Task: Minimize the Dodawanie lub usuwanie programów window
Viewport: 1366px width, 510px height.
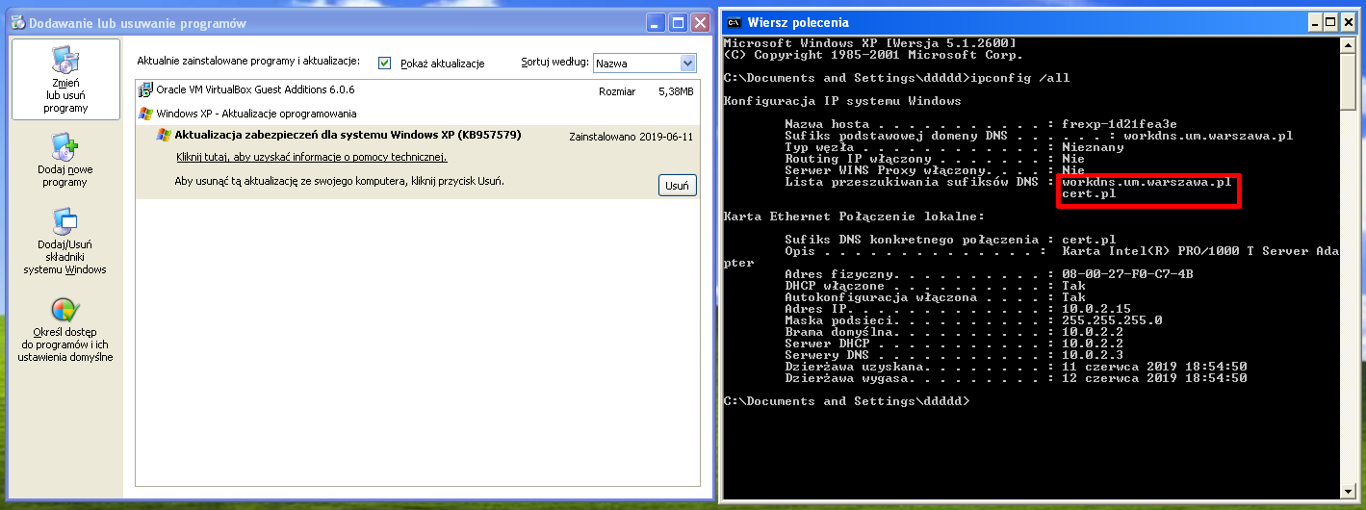Action: coord(656,22)
